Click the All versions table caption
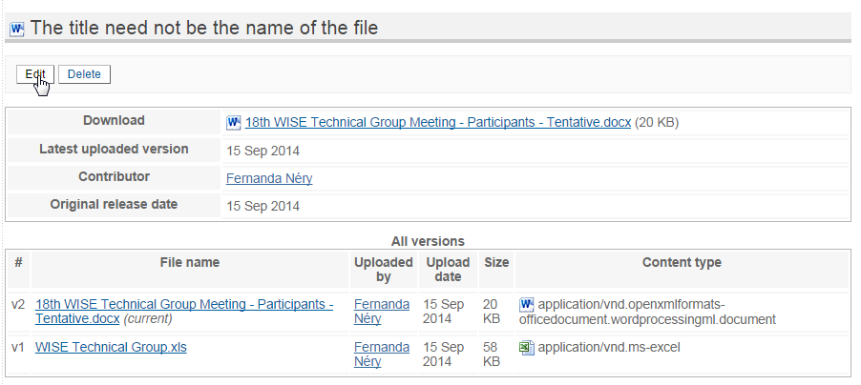 pos(428,241)
